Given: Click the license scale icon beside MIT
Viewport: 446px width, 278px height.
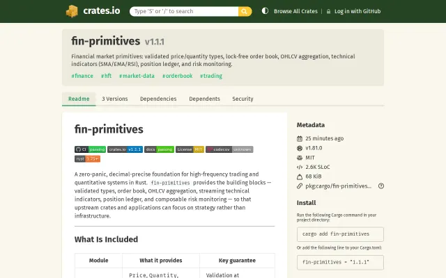Looking at the screenshot, I should 300,158.
